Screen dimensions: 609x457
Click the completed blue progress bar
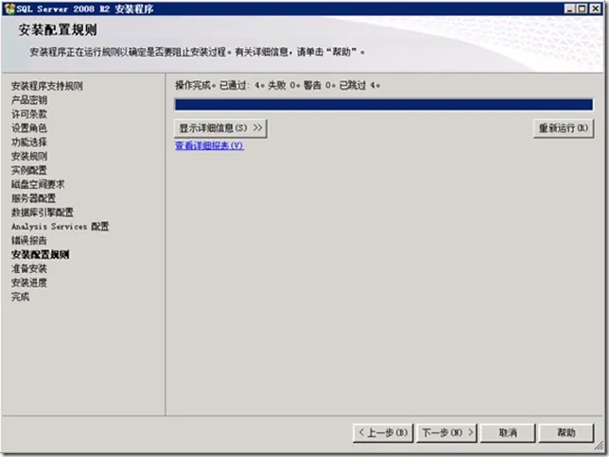tap(384, 105)
